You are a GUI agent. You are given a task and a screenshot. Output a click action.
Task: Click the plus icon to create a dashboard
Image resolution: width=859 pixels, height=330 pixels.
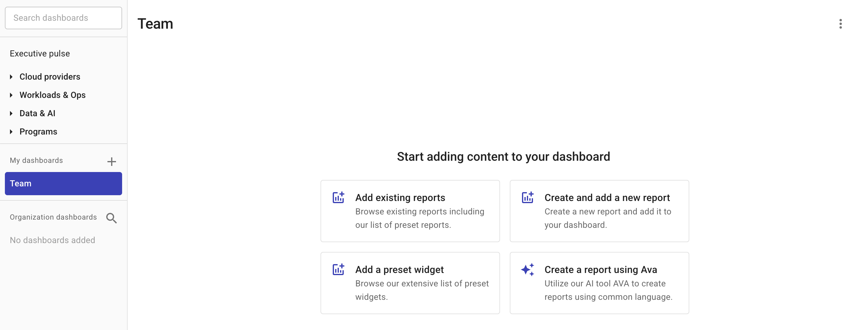point(112,162)
